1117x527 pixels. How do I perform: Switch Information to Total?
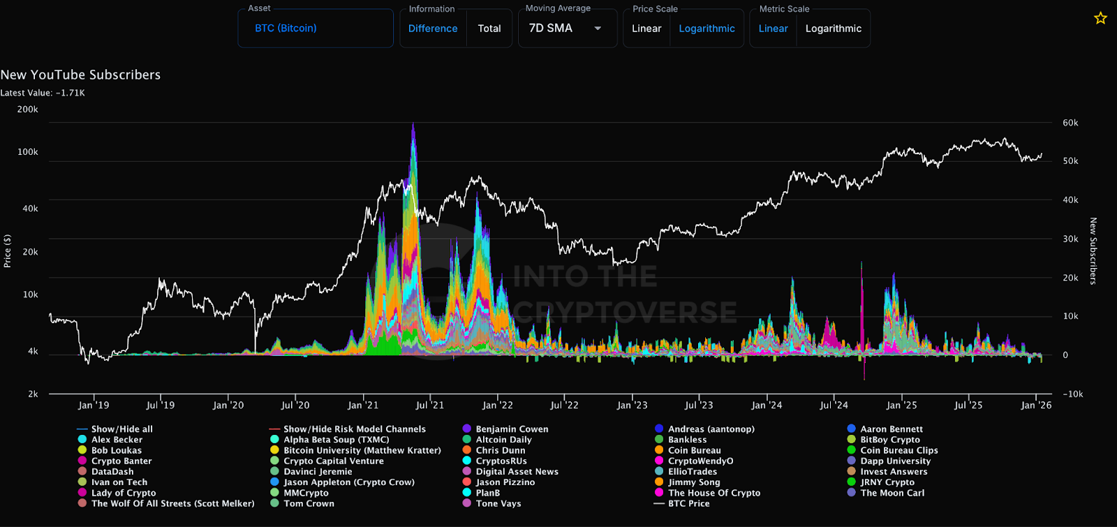pos(489,29)
